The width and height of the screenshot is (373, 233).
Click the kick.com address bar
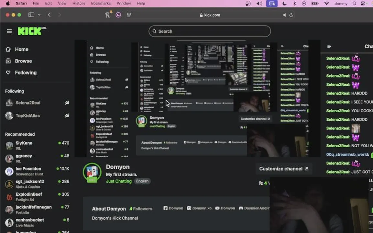[x=210, y=15]
